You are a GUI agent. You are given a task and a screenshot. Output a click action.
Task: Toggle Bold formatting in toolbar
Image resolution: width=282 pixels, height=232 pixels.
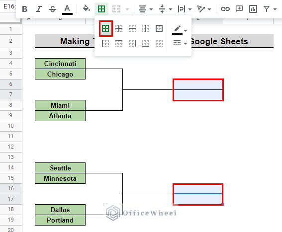(x=25, y=9)
